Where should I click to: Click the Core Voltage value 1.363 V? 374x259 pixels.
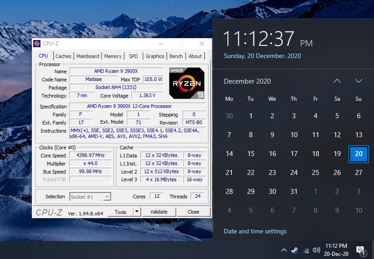tap(147, 95)
